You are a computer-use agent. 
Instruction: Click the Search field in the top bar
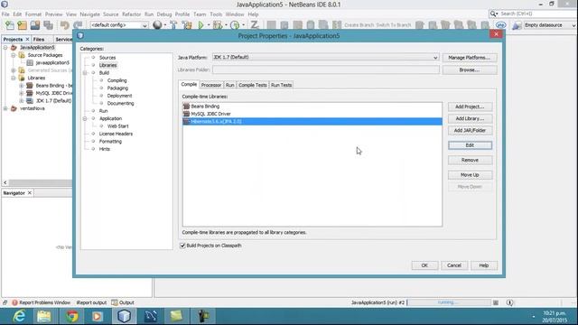point(537,14)
